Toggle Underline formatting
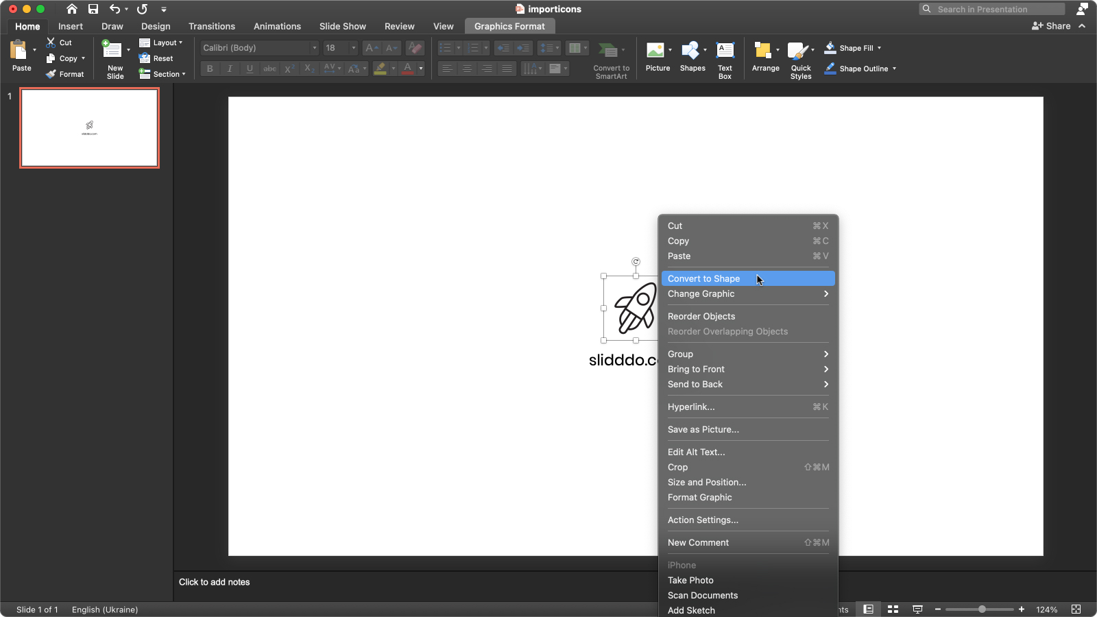The width and height of the screenshot is (1097, 617). tap(250, 69)
